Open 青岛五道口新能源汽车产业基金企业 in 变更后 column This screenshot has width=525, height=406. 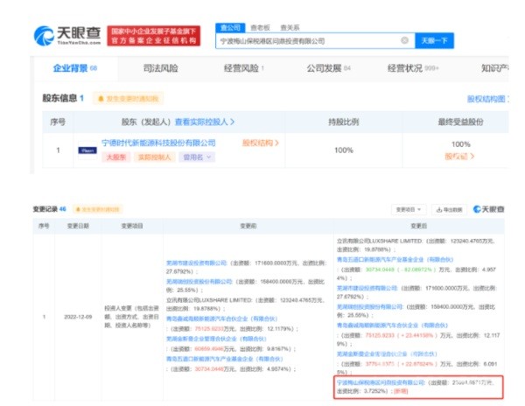tap(395, 259)
